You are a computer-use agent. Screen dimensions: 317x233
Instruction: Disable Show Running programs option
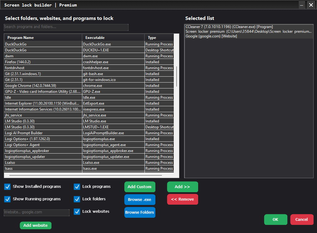[7, 199]
